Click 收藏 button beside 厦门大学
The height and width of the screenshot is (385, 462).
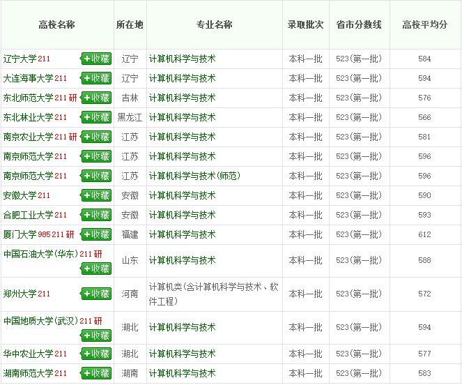tap(96, 234)
